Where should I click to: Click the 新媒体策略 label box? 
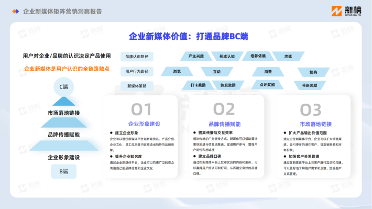[x=137, y=86]
